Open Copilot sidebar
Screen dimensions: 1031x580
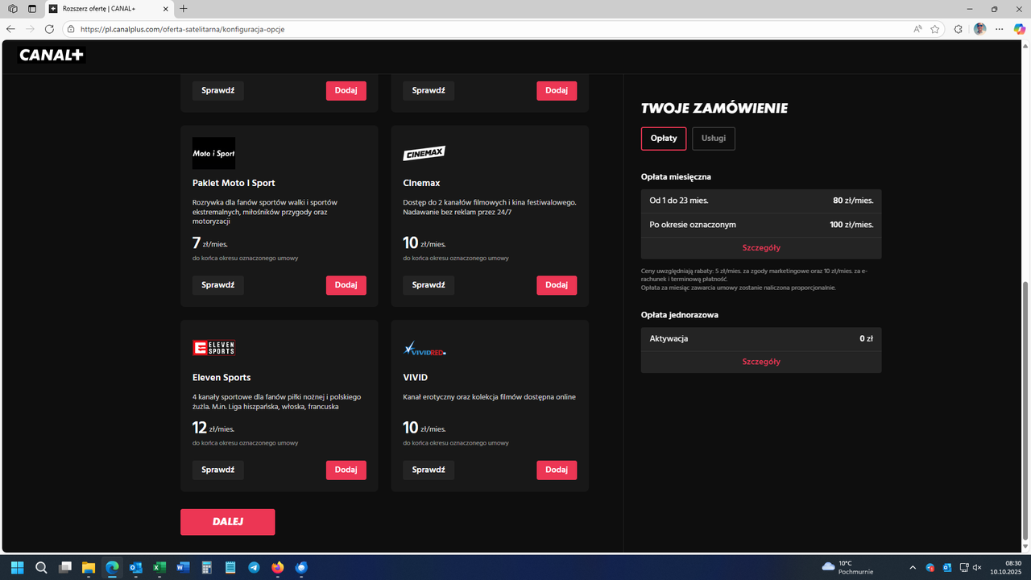(1020, 29)
